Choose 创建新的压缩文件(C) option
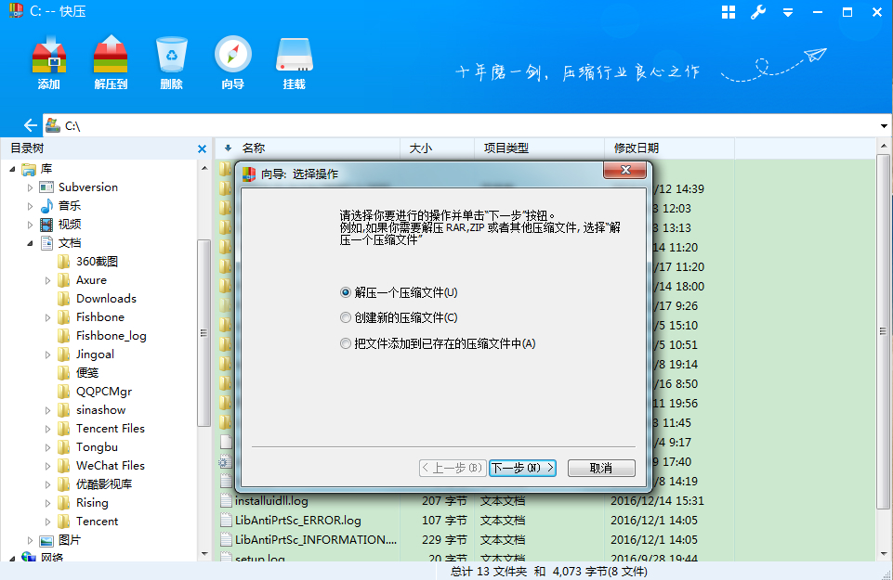Image resolution: width=893 pixels, height=580 pixels. click(x=344, y=316)
